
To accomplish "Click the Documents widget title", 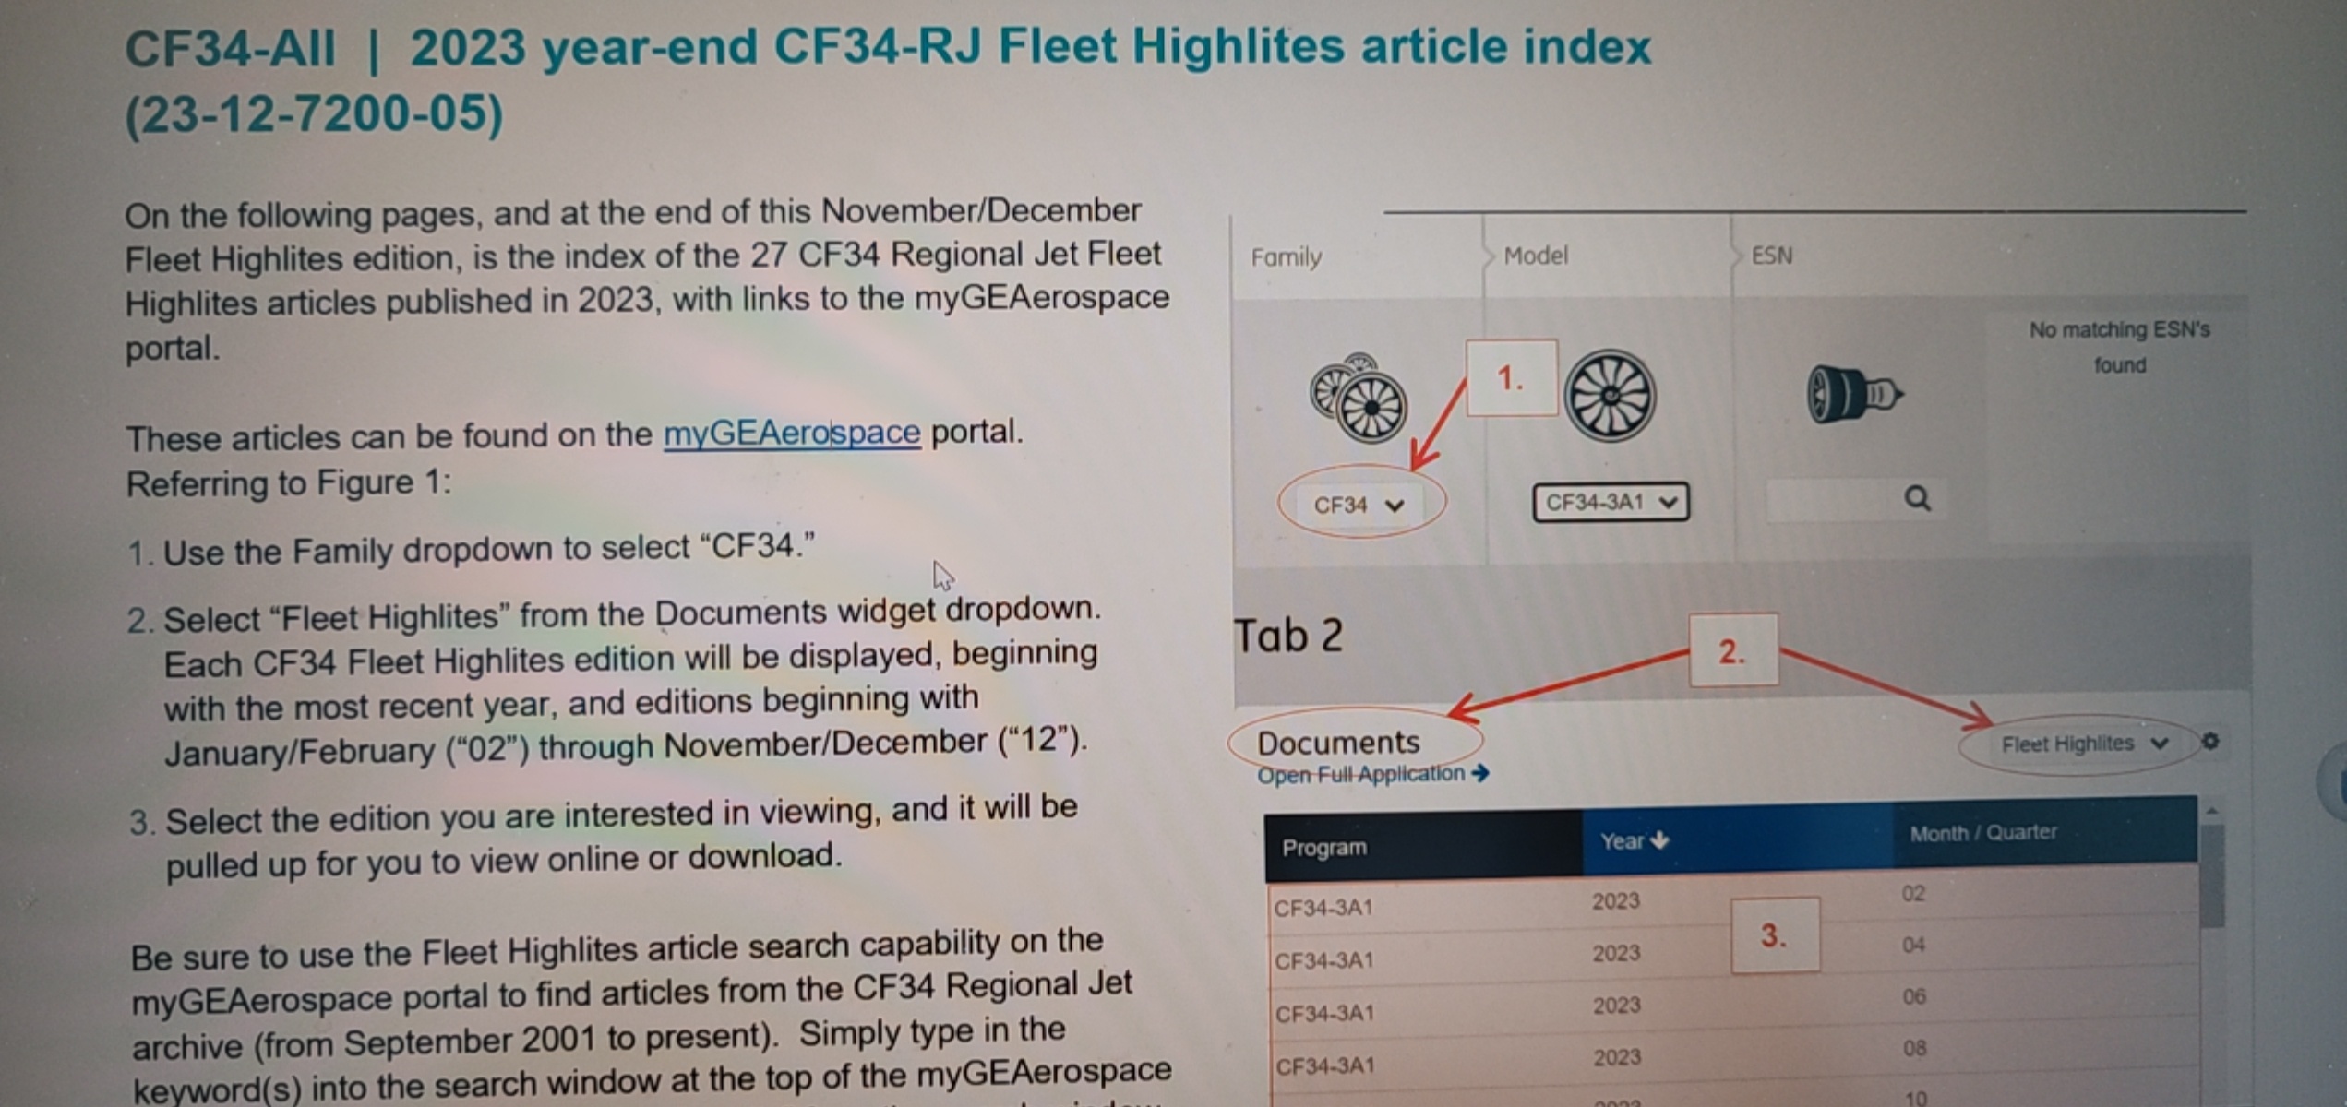I will (1337, 742).
